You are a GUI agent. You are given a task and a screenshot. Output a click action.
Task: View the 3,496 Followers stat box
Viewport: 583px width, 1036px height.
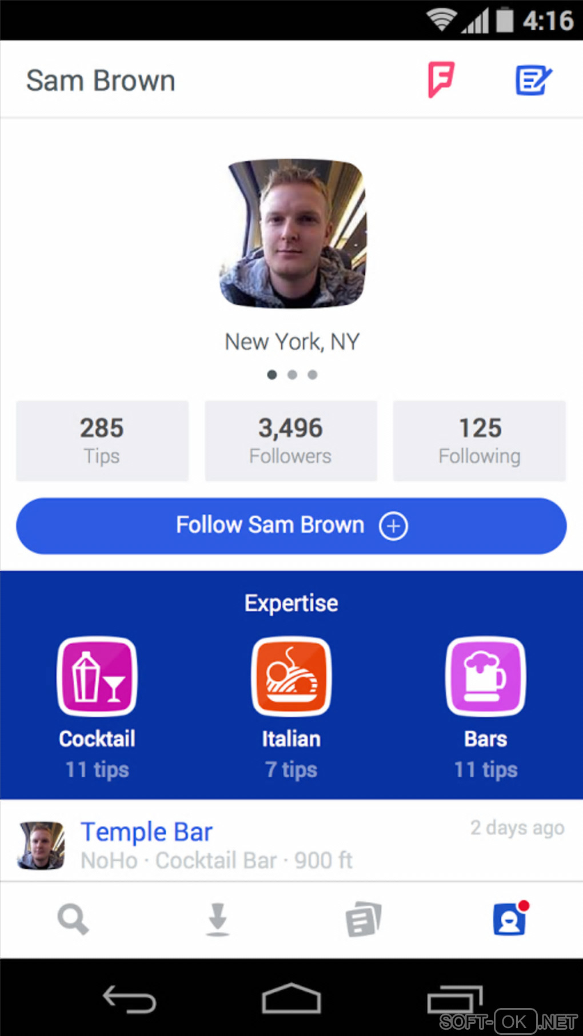pos(291,441)
